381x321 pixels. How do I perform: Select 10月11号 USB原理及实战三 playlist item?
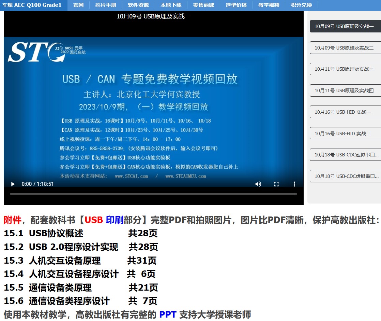(x=345, y=69)
